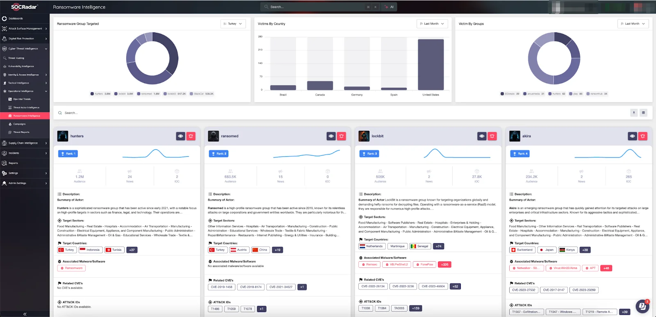The image size is (656, 317).
Task: Toggle the eye icon on akira card
Action: coord(633,136)
